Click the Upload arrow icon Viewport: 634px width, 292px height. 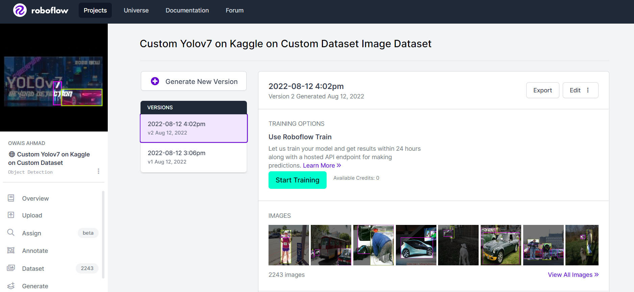click(x=11, y=215)
